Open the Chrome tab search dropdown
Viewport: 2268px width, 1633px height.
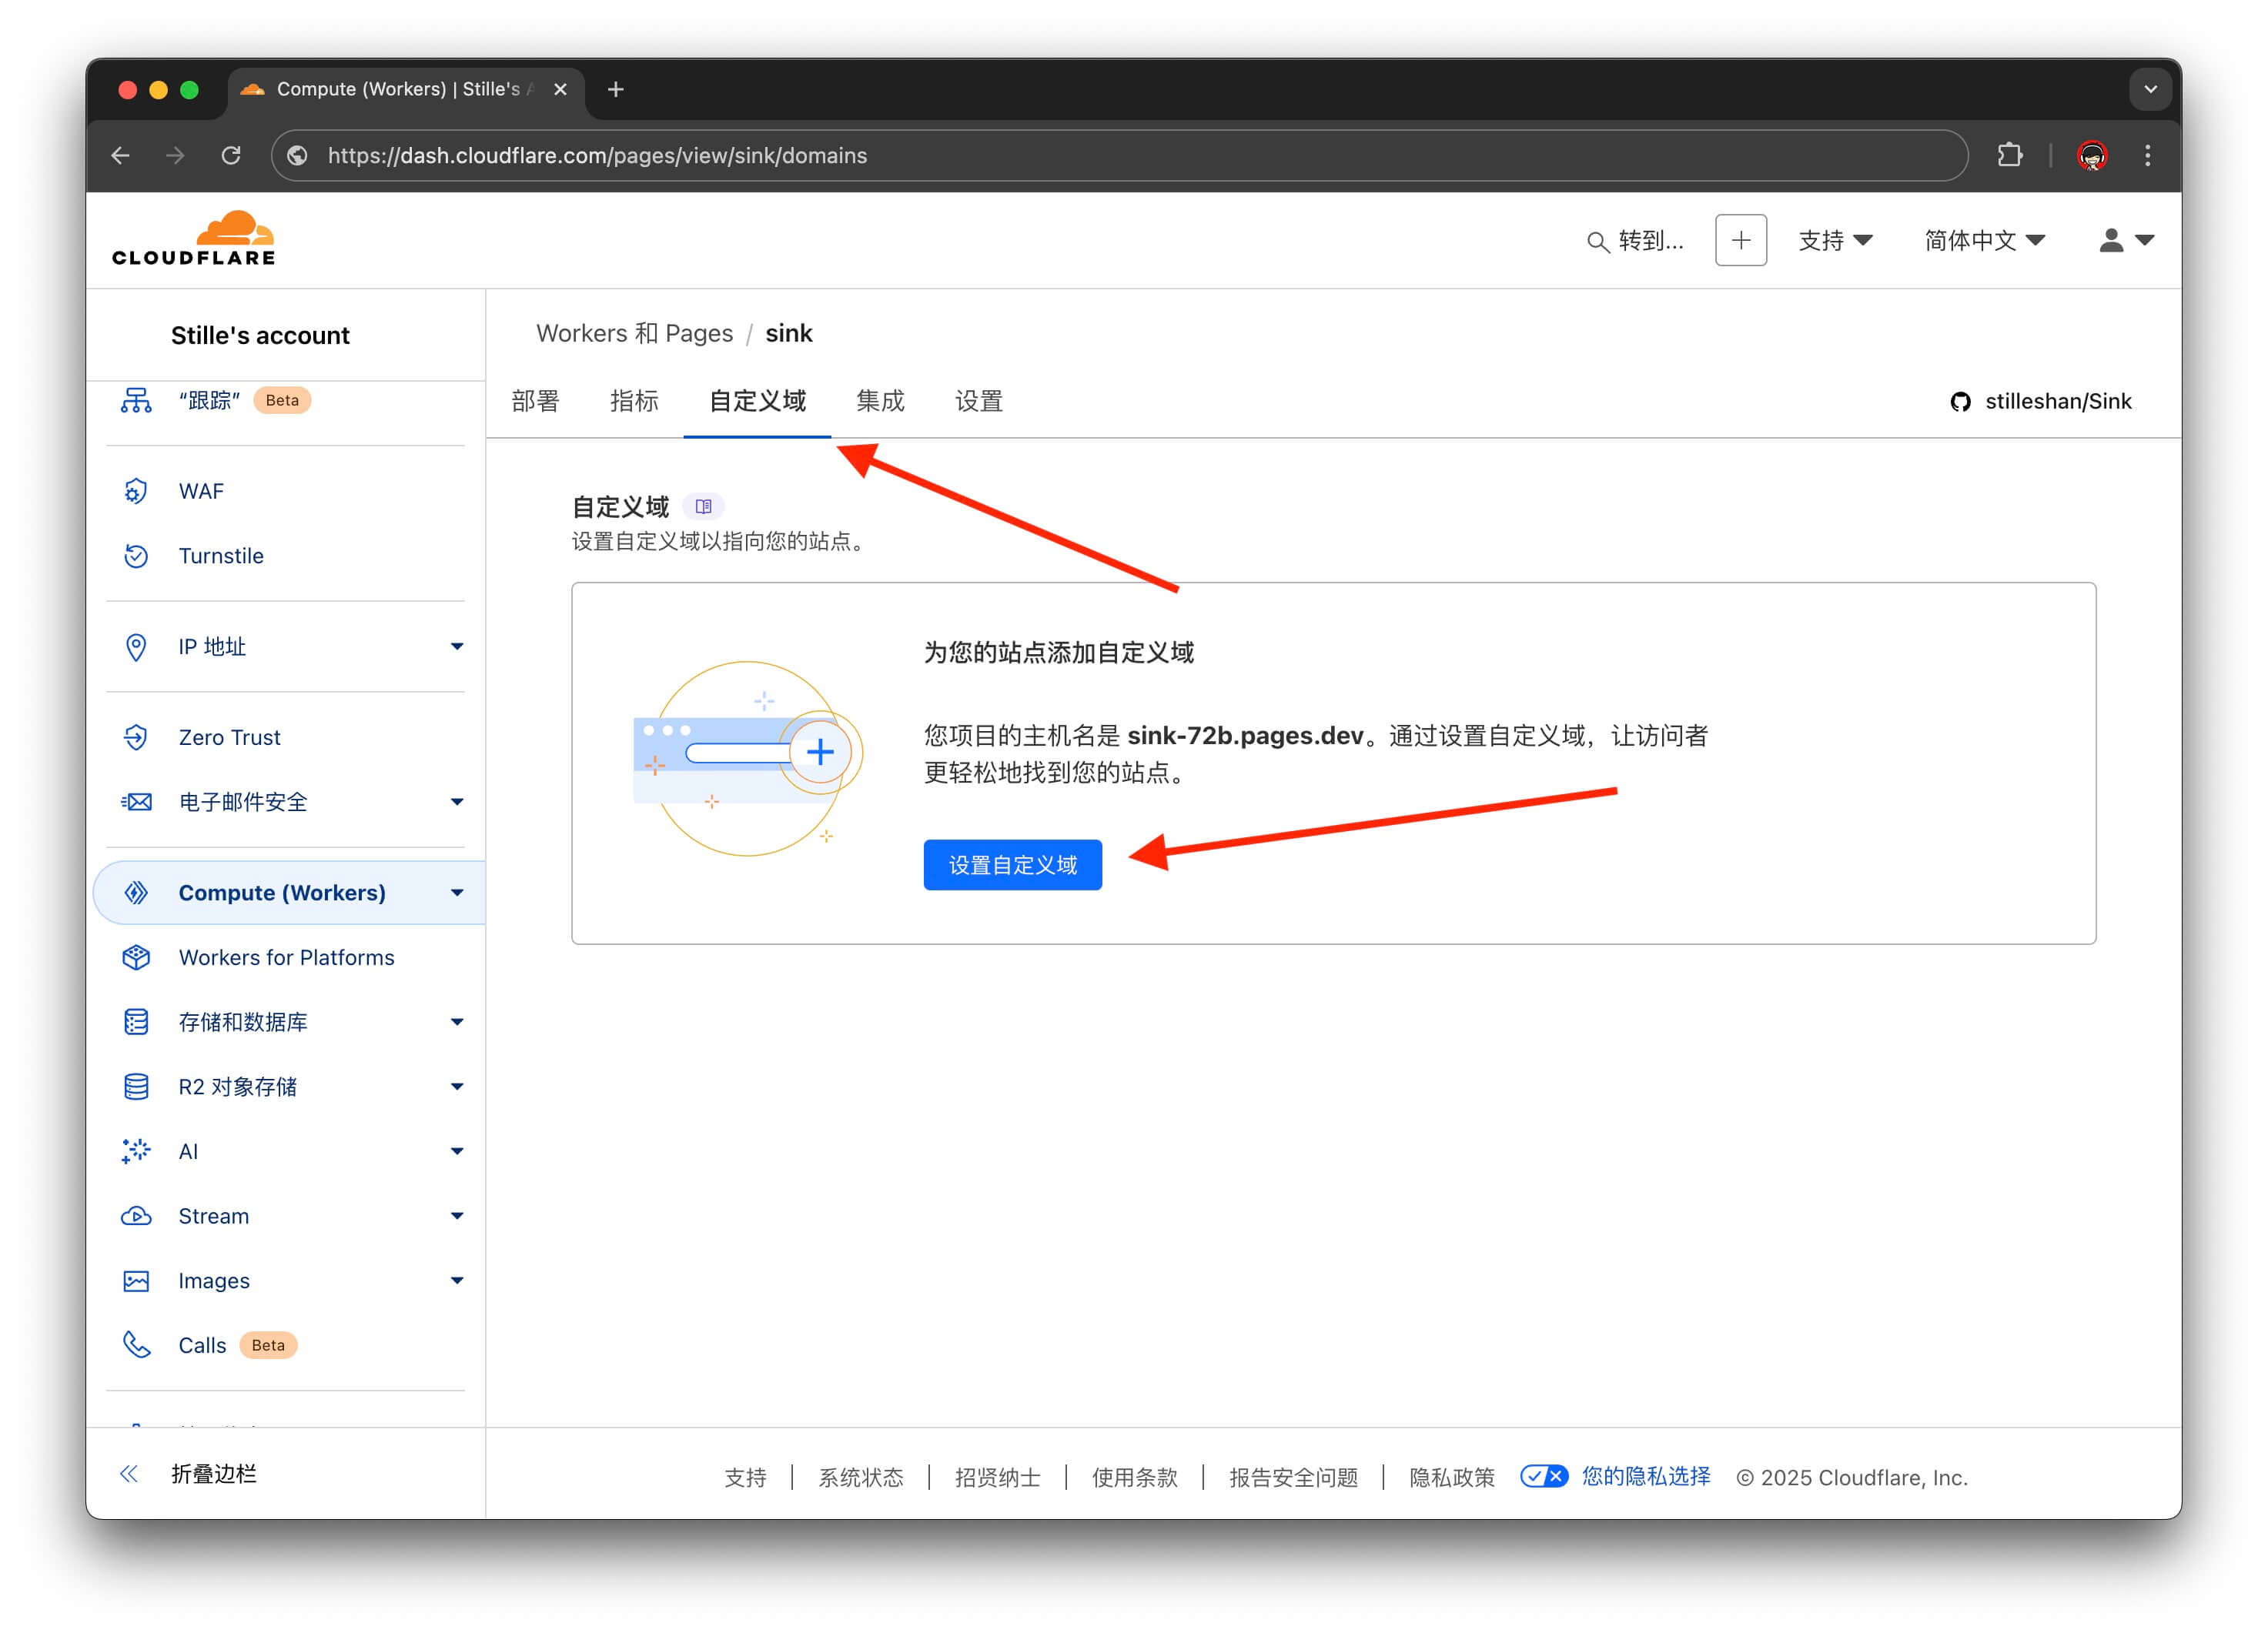[x=2150, y=89]
